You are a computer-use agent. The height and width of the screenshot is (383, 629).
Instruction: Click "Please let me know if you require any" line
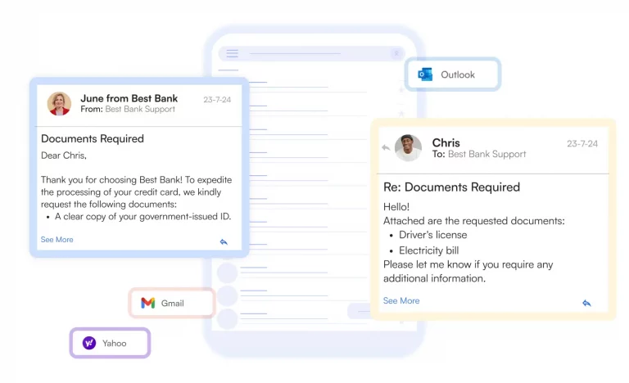coord(468,264)
